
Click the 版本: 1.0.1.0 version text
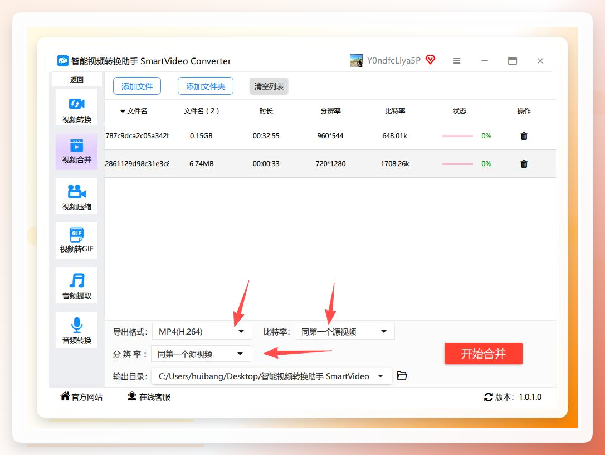pos(518,397)
